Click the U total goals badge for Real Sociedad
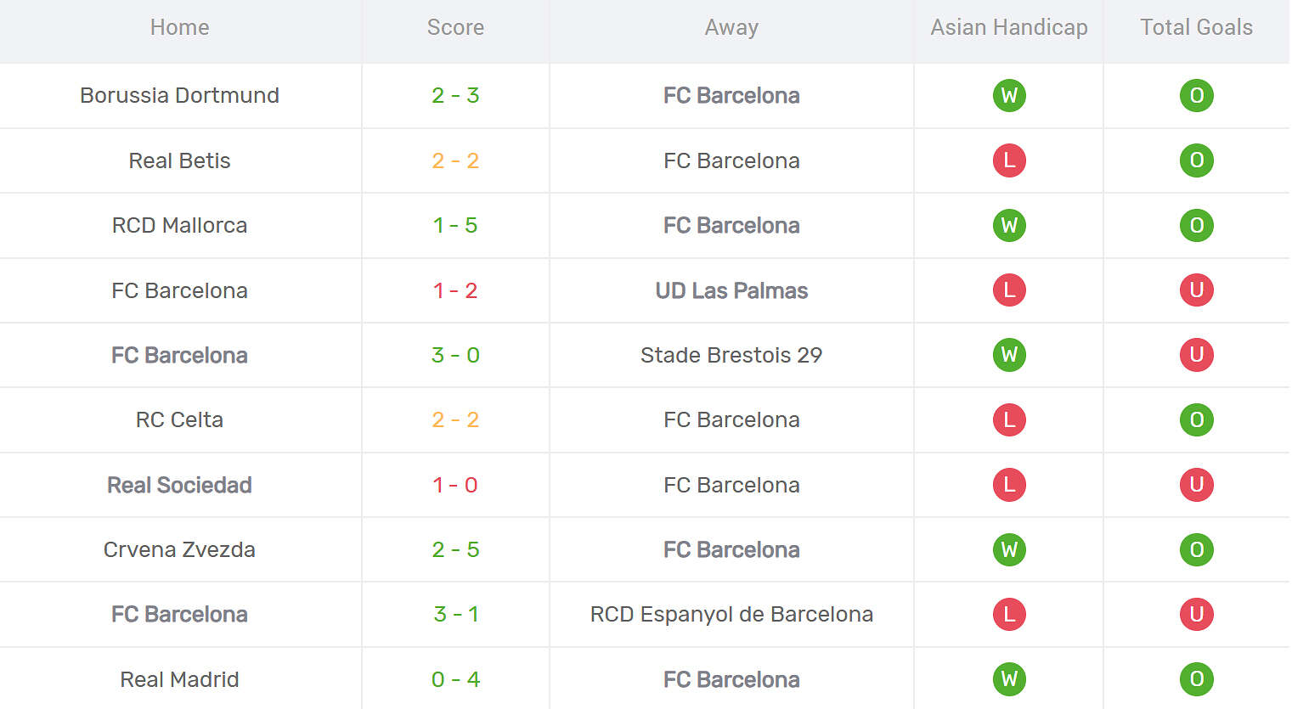Screen dimensions: 1292x709 (1196, 485)
